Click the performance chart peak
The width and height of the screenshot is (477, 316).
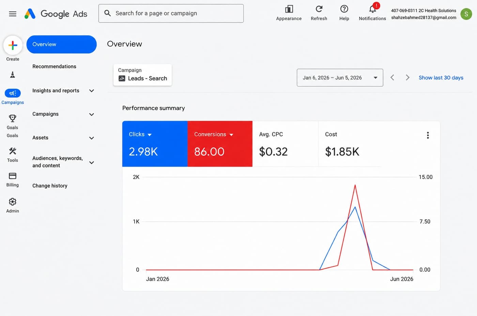point(355,185)
